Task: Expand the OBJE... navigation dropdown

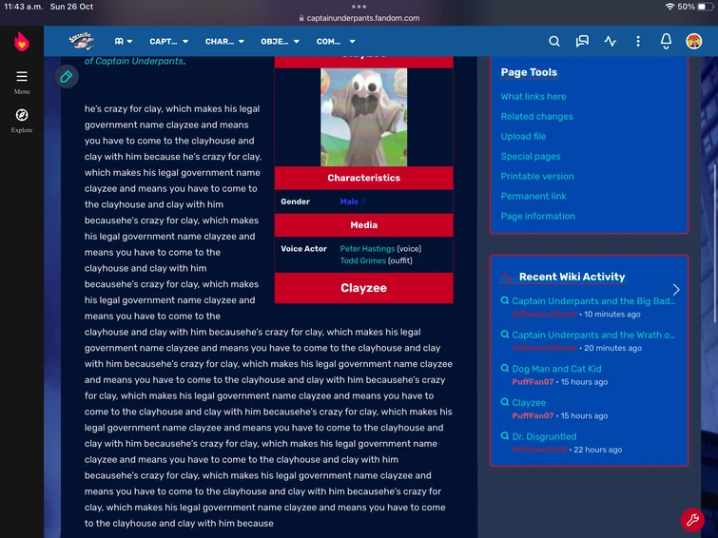Action: click(280, 41)
